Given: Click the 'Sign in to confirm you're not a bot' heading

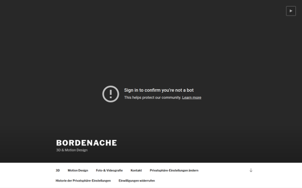Looking at the screenshot, I should point(159,90).
